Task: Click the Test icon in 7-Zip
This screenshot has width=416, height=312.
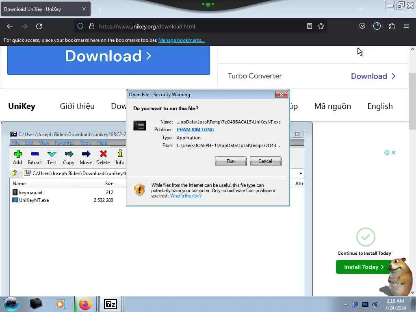Action: [52, 157]
